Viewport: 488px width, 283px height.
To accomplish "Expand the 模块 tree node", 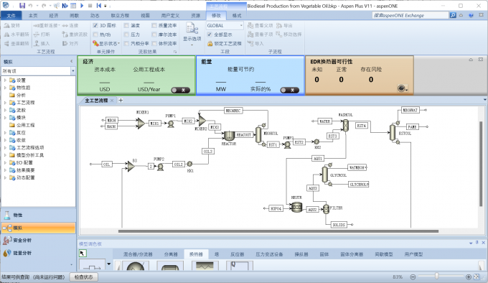I will pos(5,118).
